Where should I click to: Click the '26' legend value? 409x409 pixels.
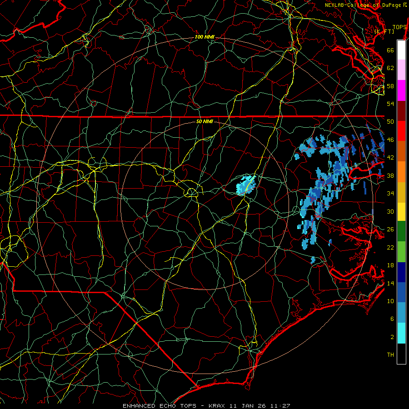[390, 229]
